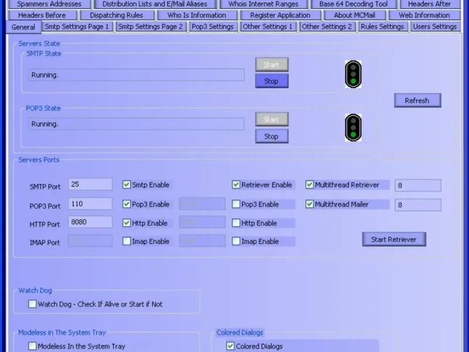Check the retriever-side Pop3 Enable checkbox

point(236,204)
